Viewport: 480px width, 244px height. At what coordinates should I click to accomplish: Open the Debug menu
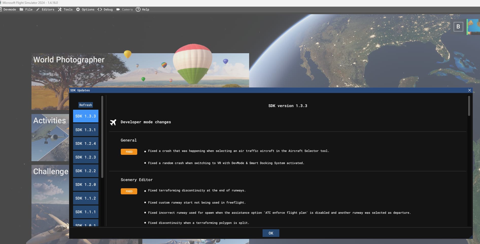pyautogui.click(x=108, y=9)
